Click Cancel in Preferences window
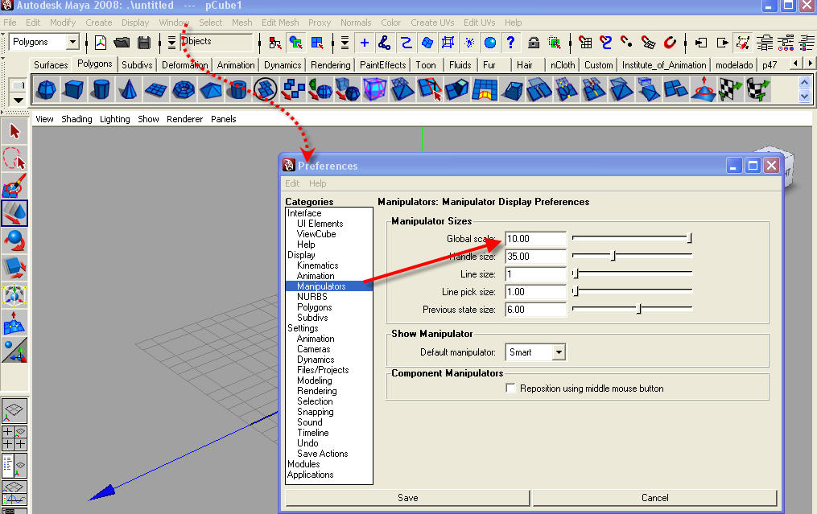This screenshot has width=817, height=514. (x=654, y=498)
